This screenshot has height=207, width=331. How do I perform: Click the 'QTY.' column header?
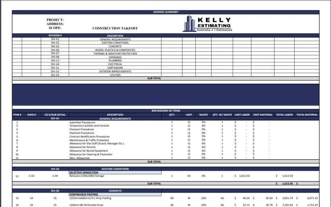(172, 115)
